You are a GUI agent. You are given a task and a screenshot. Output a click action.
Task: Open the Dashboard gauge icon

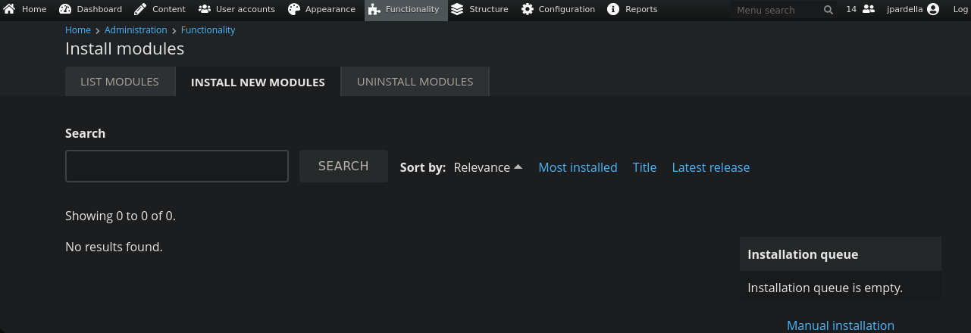(x=64, y=10)
